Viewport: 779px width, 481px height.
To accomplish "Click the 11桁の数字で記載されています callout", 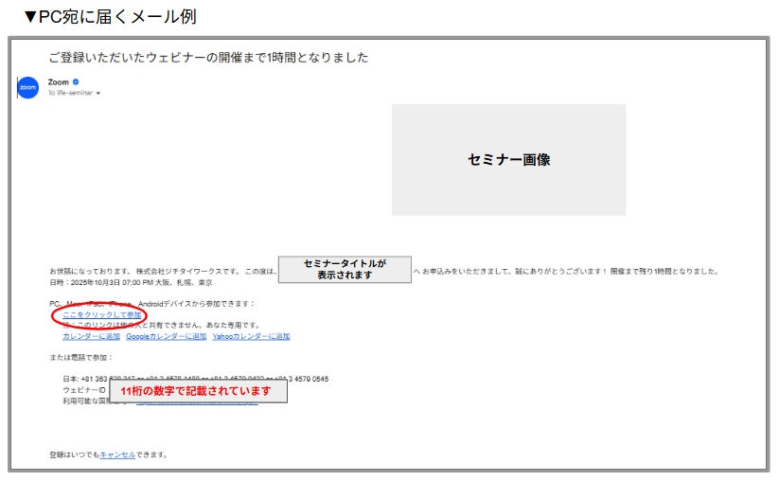I will 197,391.
